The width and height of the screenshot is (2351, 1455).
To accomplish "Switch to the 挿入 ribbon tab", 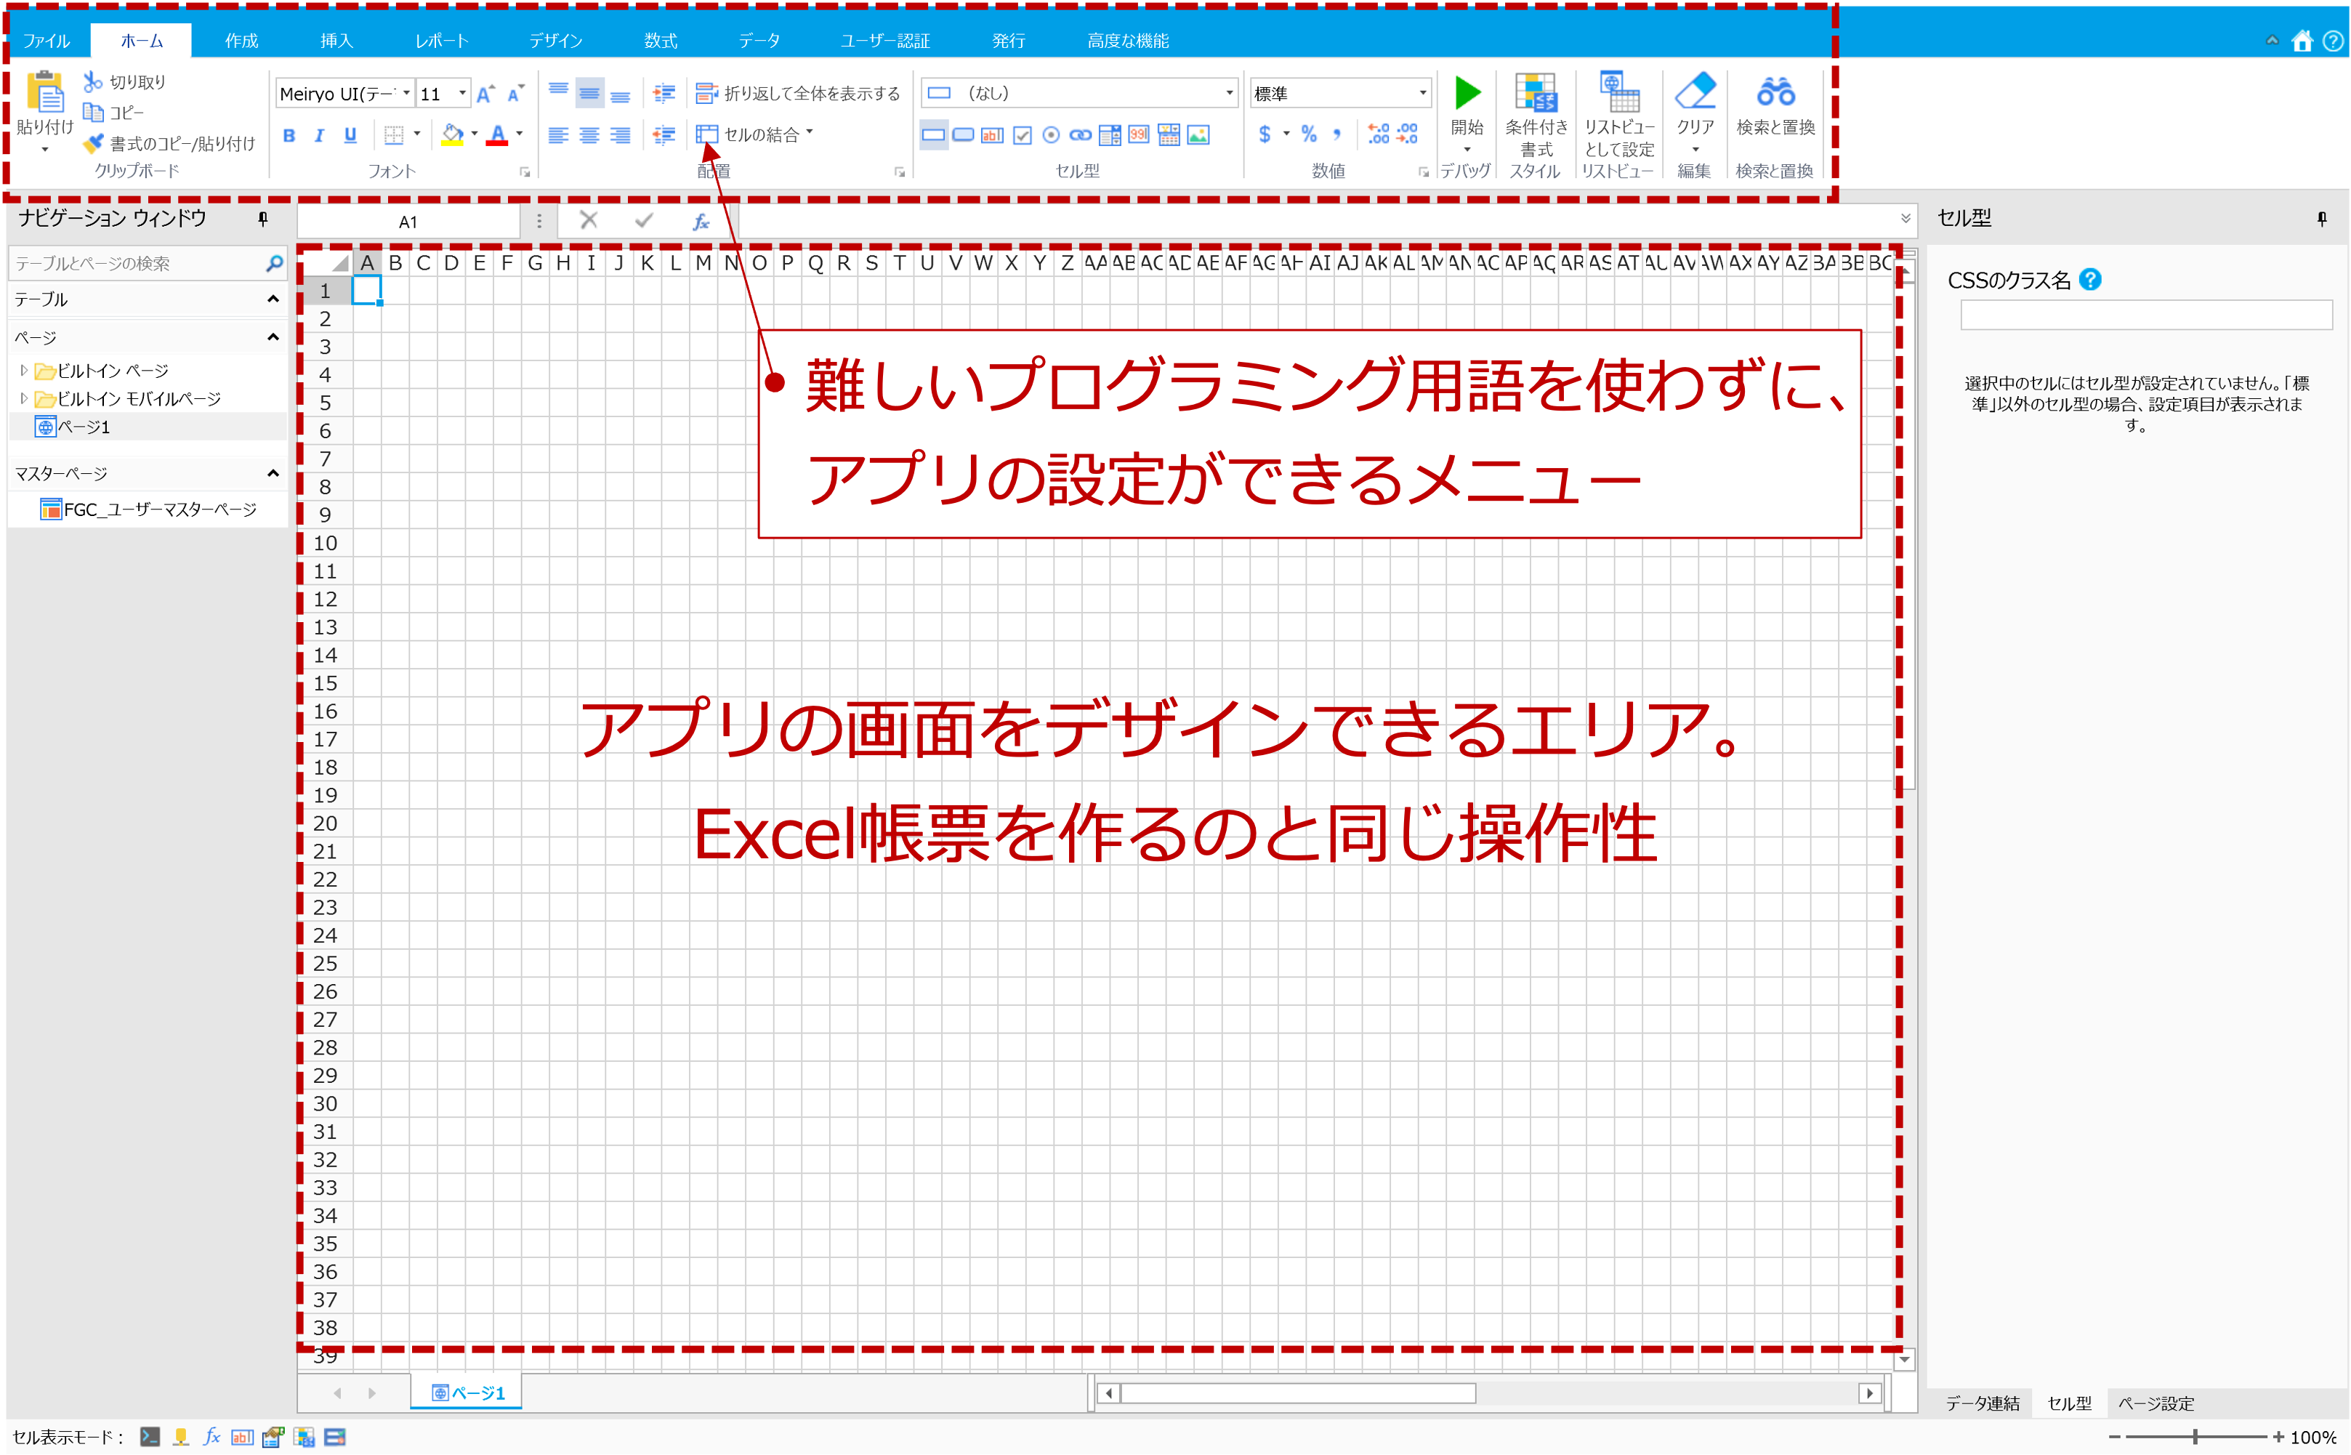I will [x=336, y=41].
